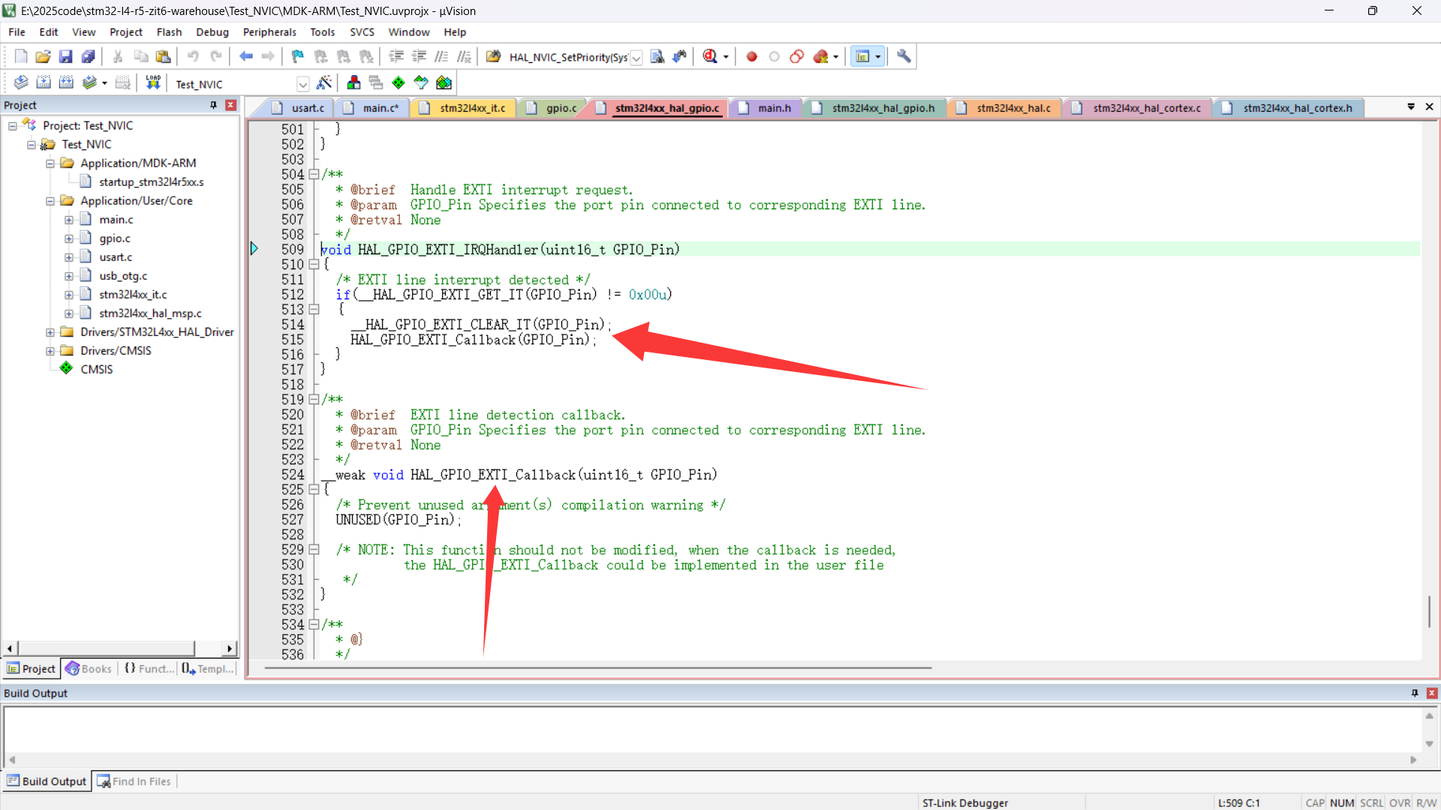The width and height of the screenshot is (1441, 810).
Task: Click the Configuration wrench icon
Action: click(x=904, y=56)
